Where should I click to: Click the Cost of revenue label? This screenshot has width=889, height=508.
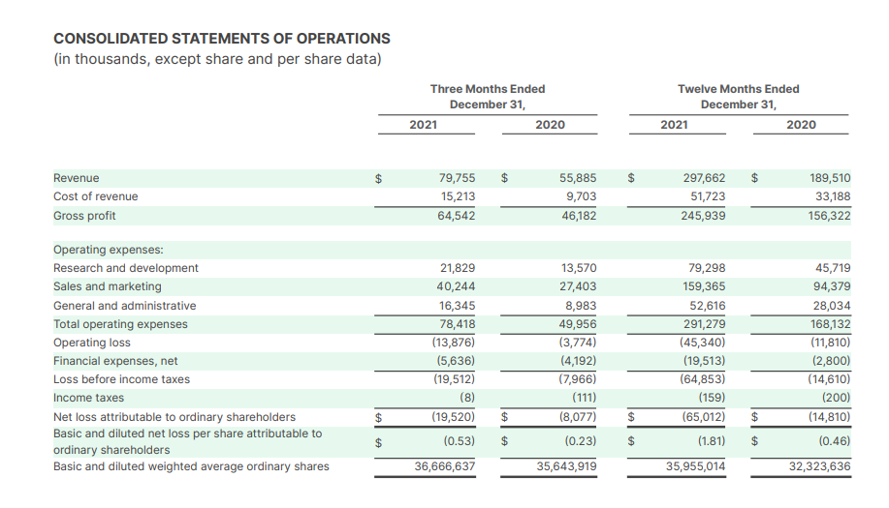(x=95, y=196)
